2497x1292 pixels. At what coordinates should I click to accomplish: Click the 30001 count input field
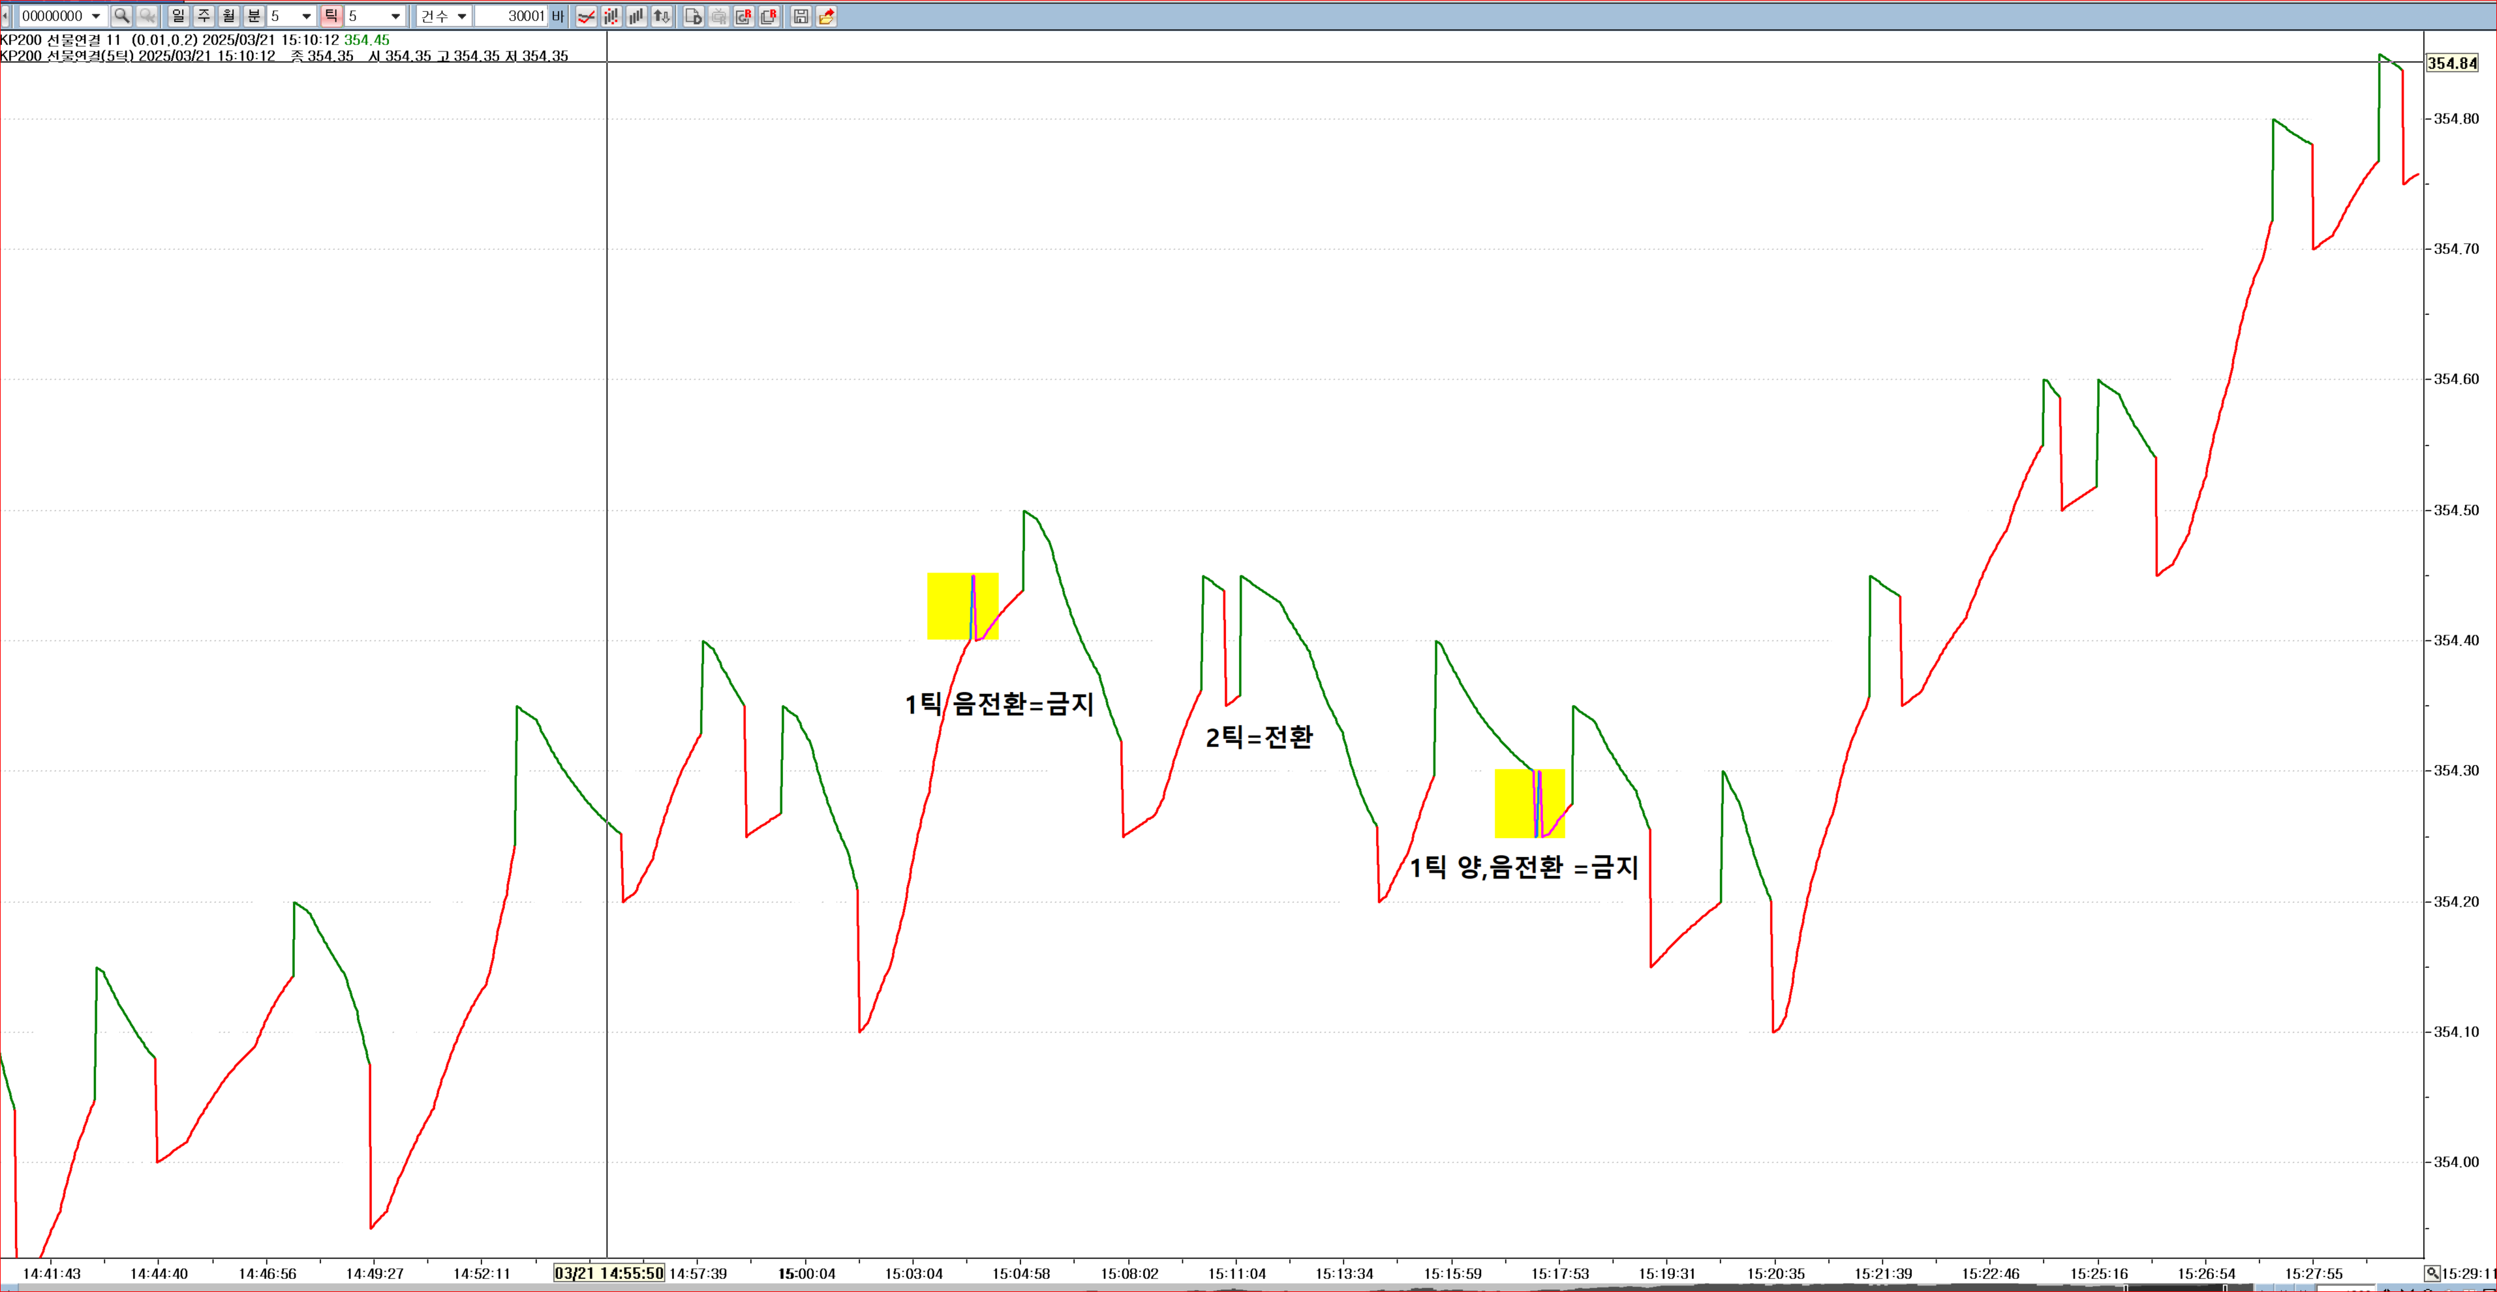tap(511, 16)
